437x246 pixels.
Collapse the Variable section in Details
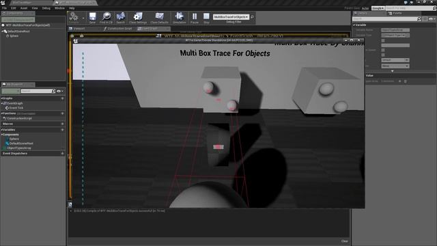tap(354, 25)
